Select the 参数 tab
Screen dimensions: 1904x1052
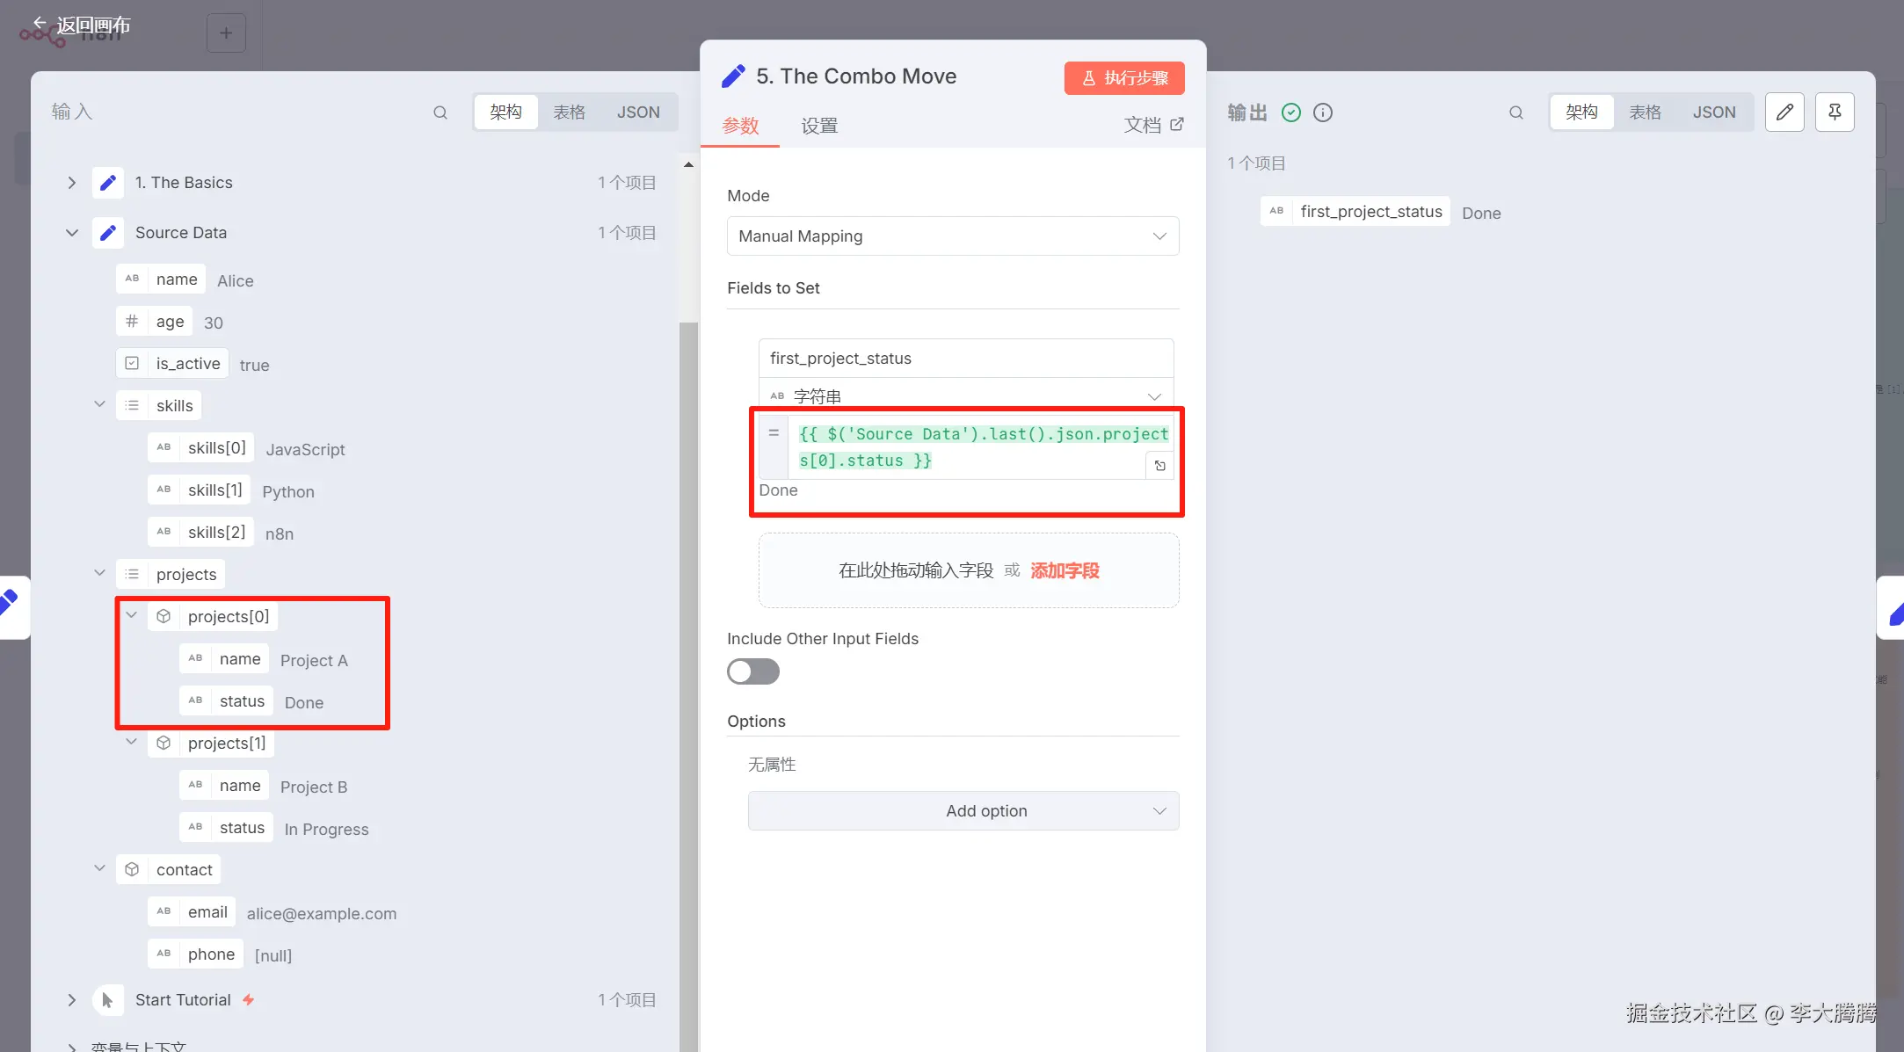click(740, 126)
